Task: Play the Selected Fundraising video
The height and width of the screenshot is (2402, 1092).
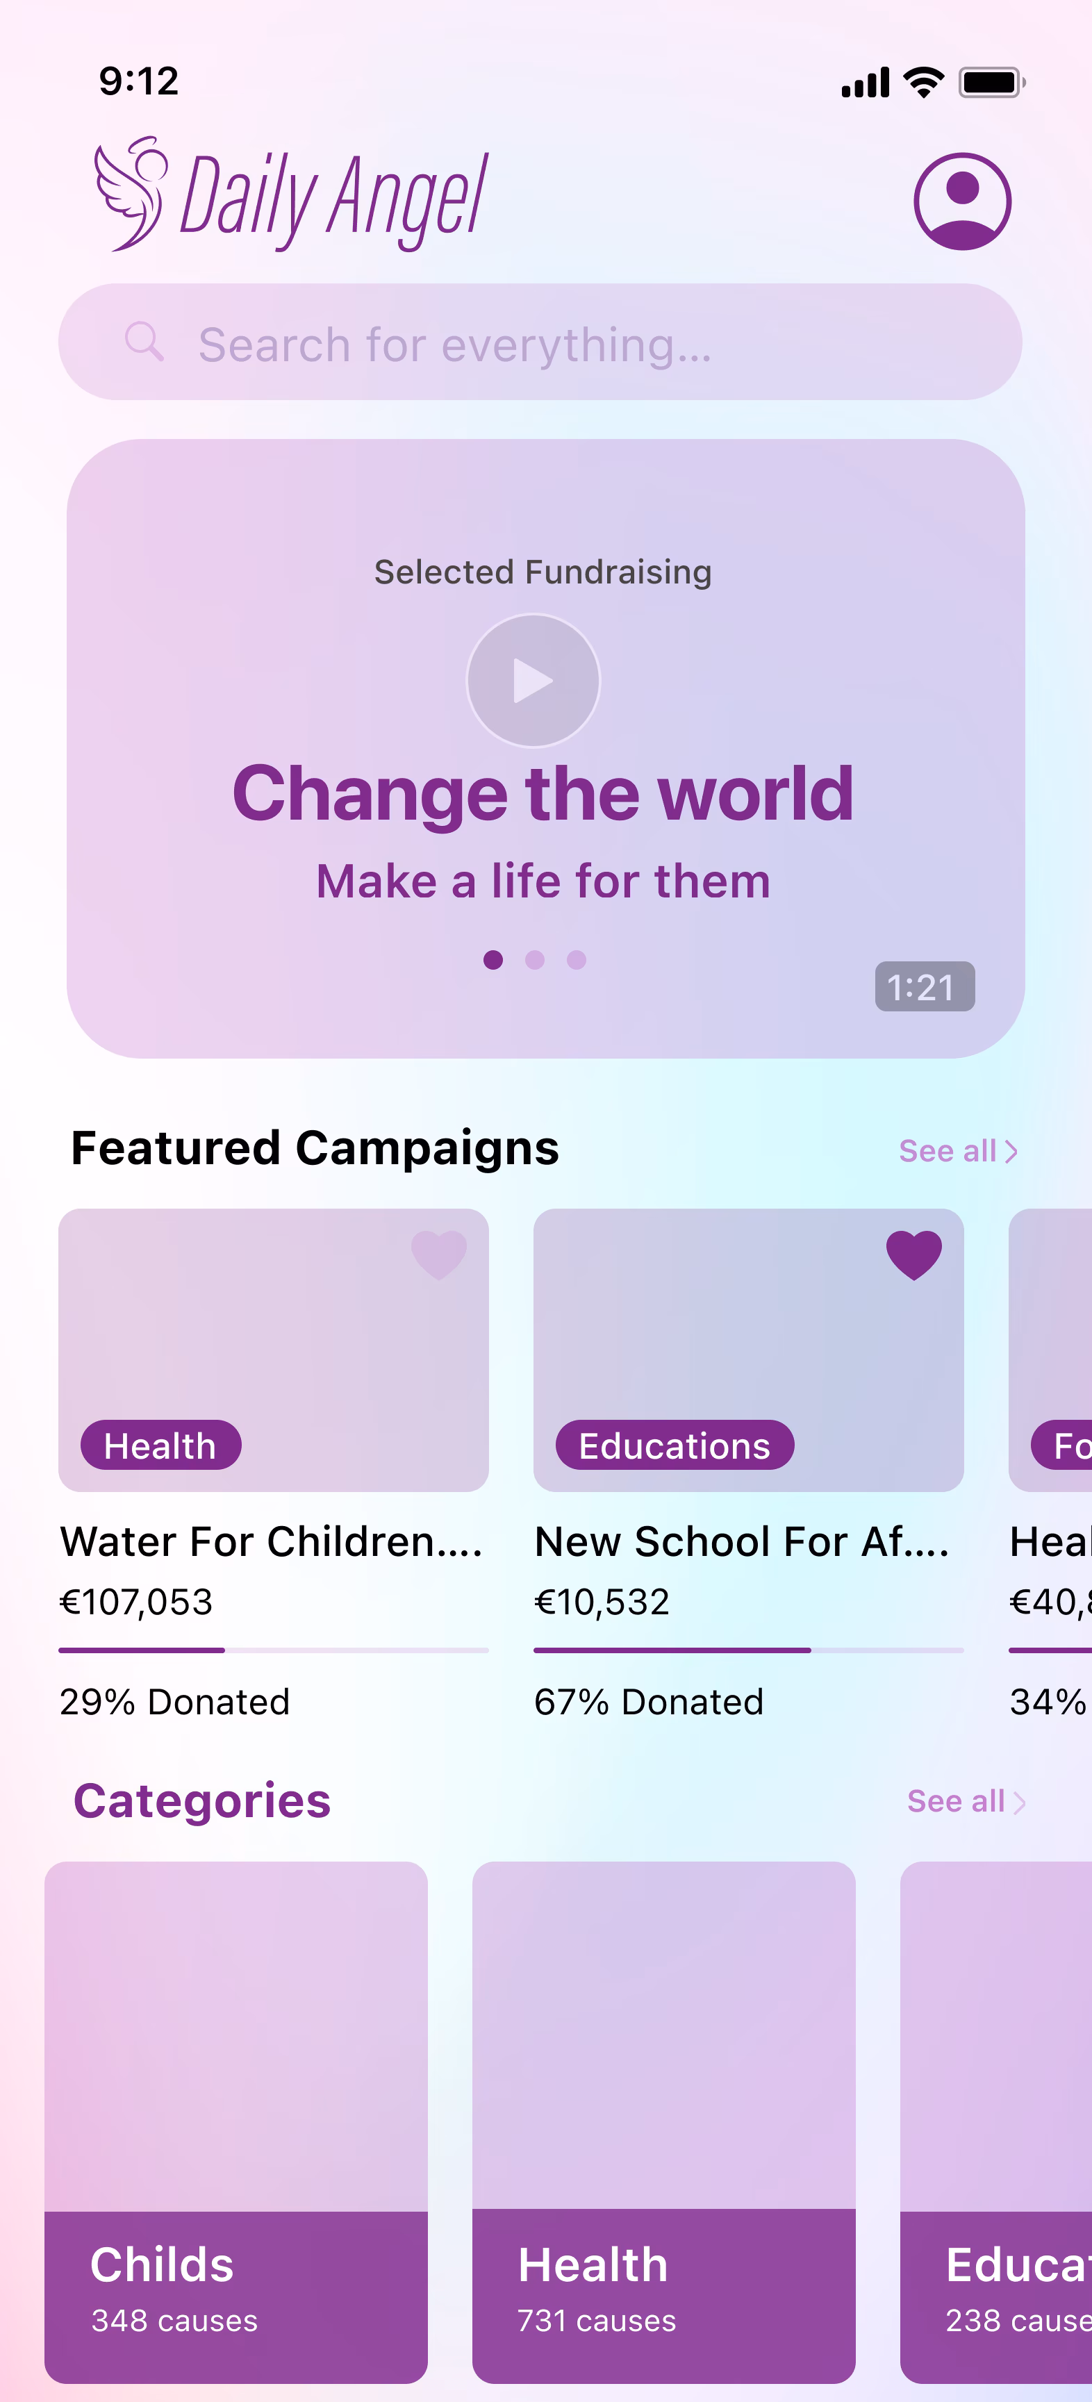Action: click(x=533, y=681)
